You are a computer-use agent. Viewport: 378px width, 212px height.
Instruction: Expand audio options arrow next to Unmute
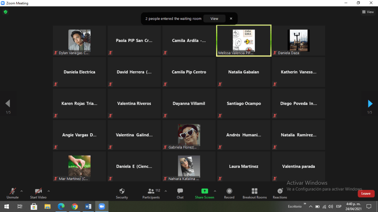pyautogui.click(x=21, y=191)
